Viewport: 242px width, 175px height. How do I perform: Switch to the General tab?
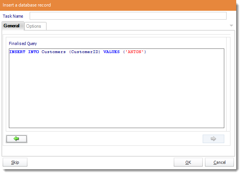coord(13,26)
